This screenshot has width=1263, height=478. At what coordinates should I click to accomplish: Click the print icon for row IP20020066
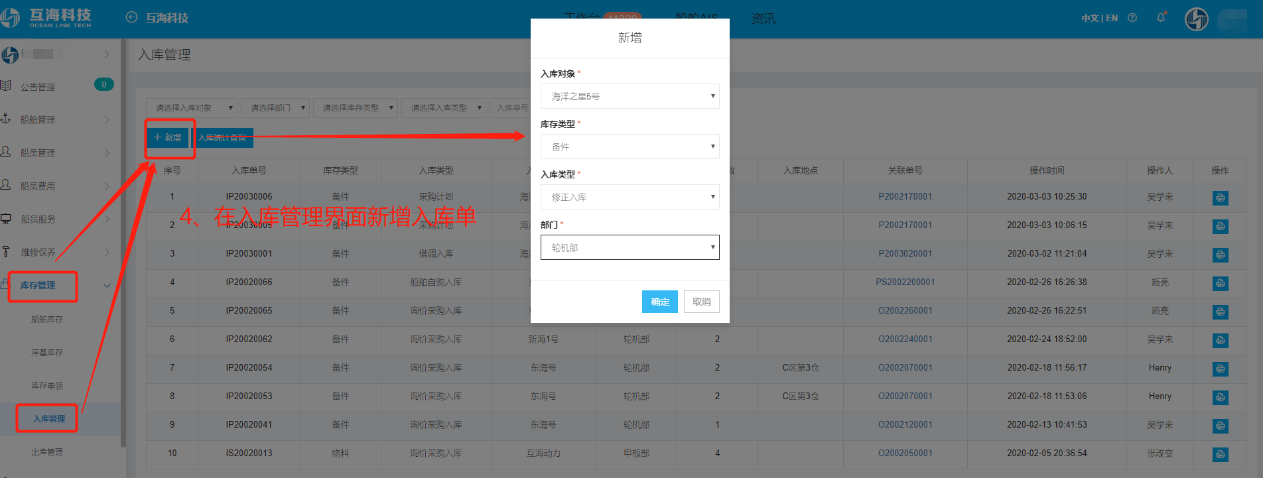click(x=1221, y=283)
